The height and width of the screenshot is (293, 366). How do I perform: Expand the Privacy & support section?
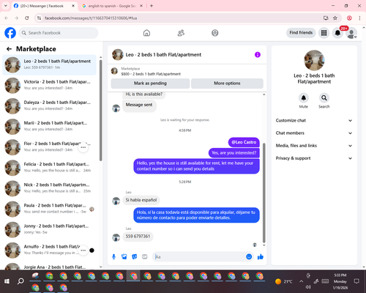pyautogui.click(x=314, y=158)
